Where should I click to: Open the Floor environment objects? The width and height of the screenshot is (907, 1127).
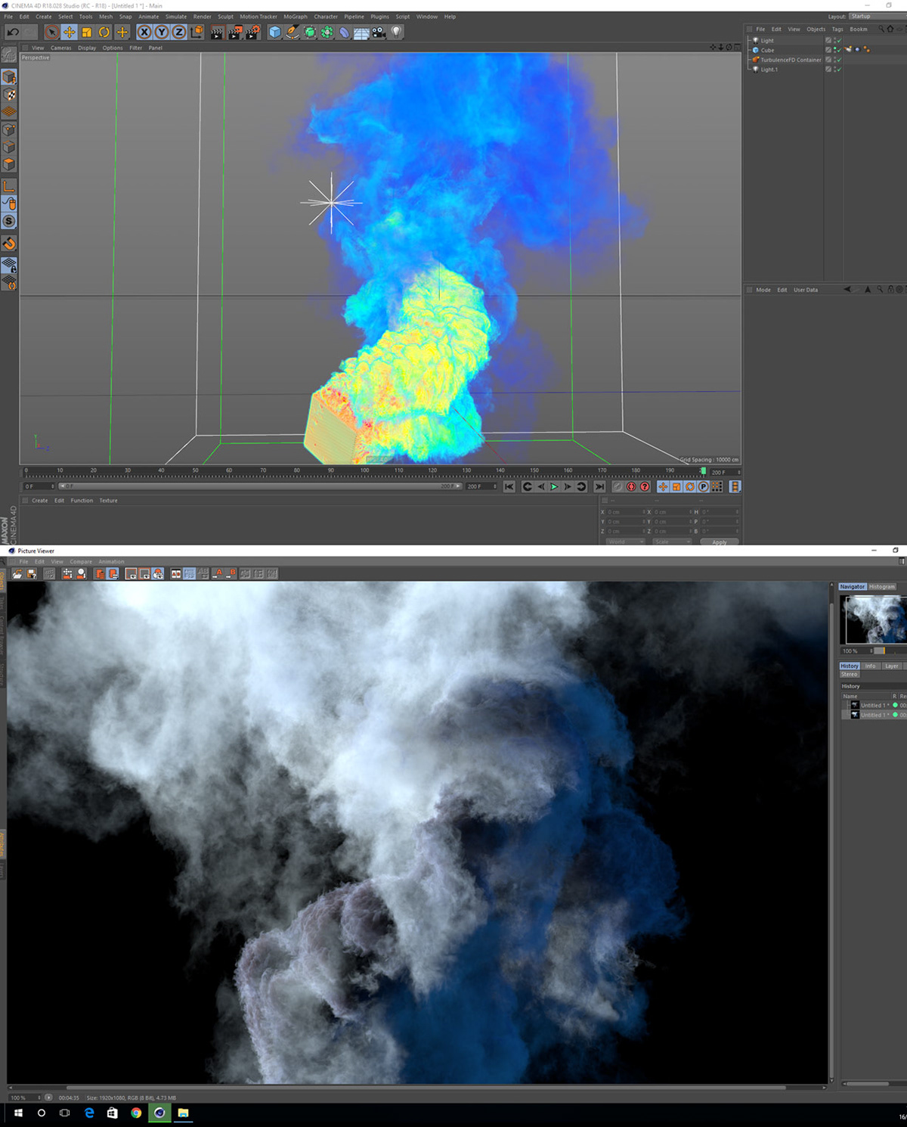[362, 33]
